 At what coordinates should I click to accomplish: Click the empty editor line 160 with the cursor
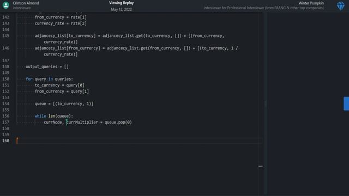tap(139, 140)
